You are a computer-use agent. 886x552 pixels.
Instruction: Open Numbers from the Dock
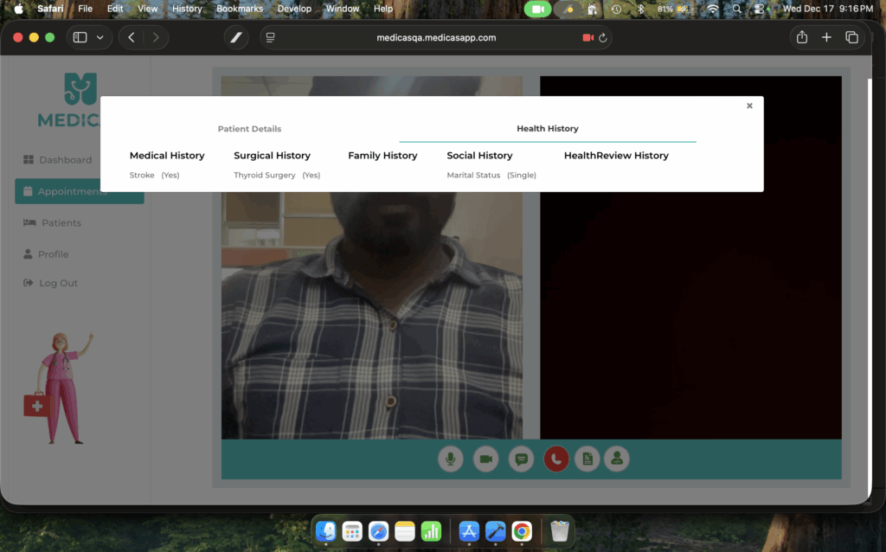(431, 531)
